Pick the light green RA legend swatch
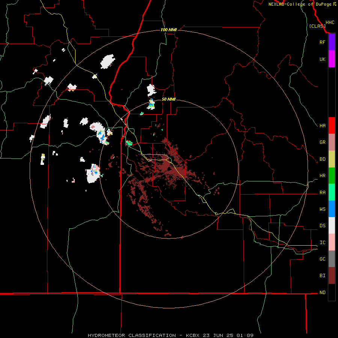 [332, 192]
